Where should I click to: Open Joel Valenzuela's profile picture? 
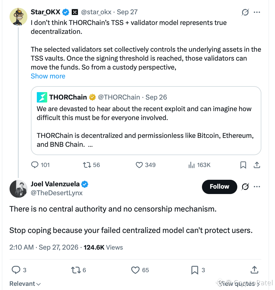coord(18,189)
